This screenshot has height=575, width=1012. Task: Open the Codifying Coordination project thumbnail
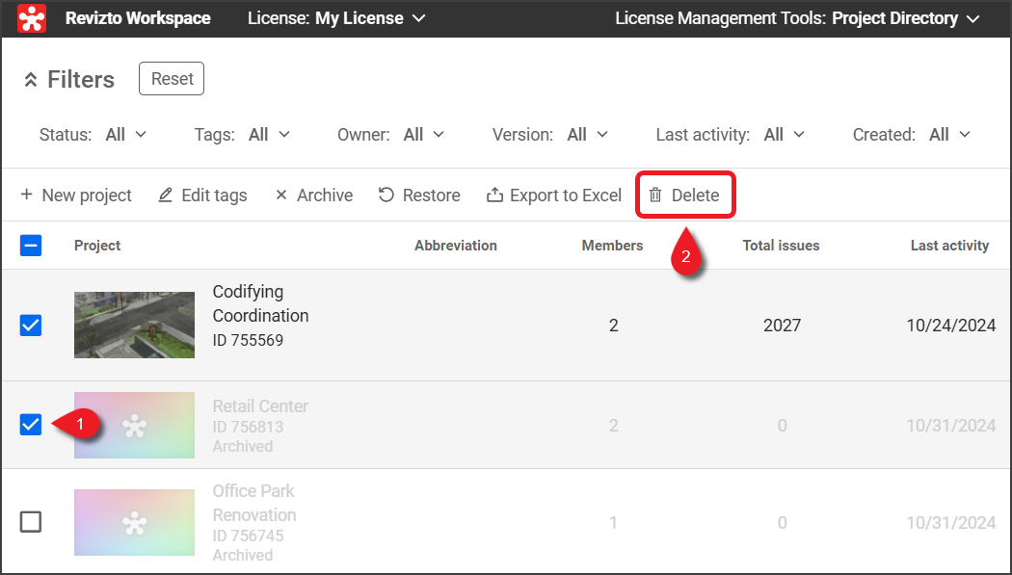134,326
